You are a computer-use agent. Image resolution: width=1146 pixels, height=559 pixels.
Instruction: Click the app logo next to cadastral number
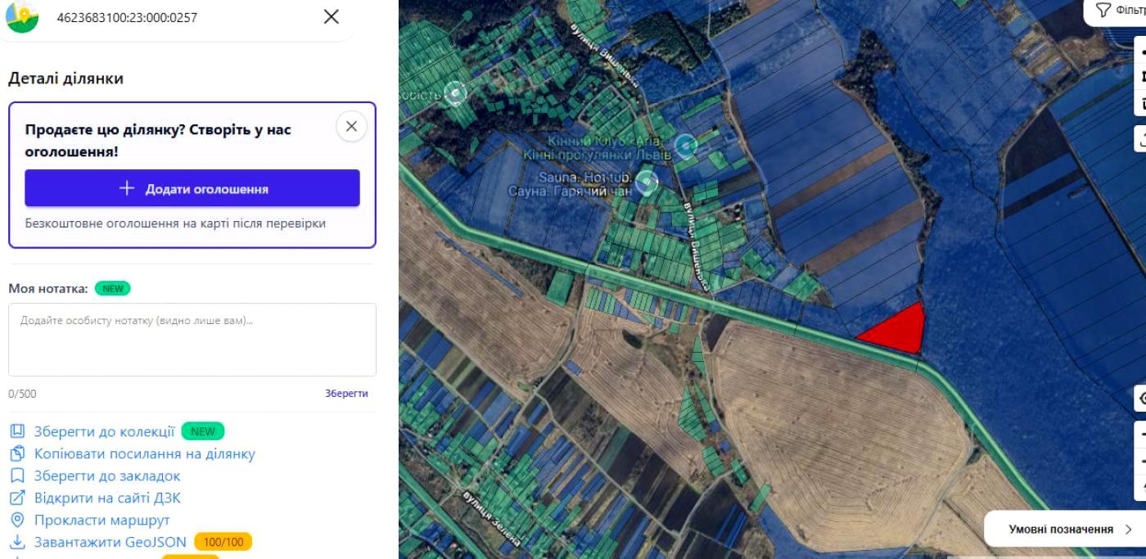pyautogui.click(x=22, y=17)
